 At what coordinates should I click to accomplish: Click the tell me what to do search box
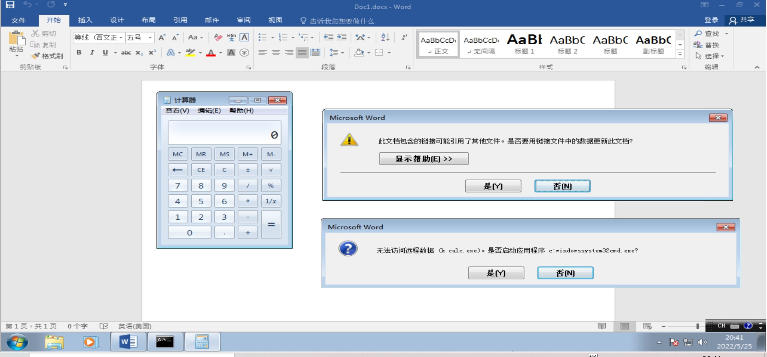coord(340,21)
